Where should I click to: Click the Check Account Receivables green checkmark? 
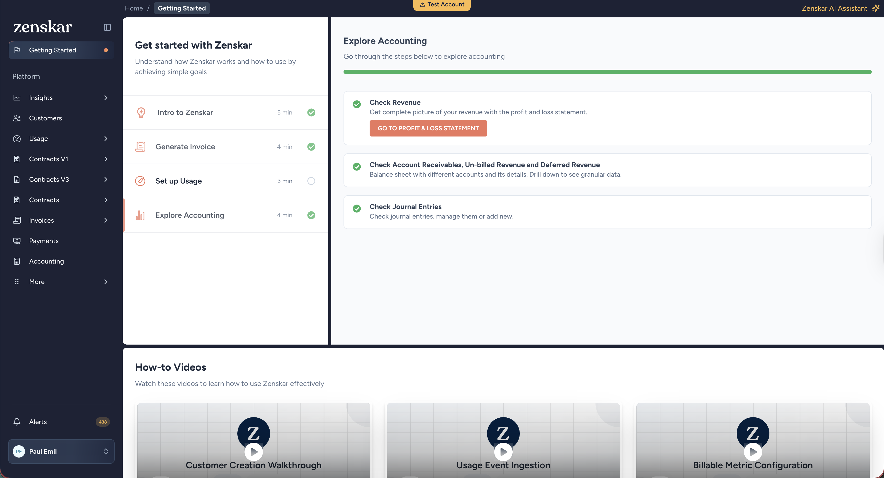pyautogui.click(x=357, y=167)
